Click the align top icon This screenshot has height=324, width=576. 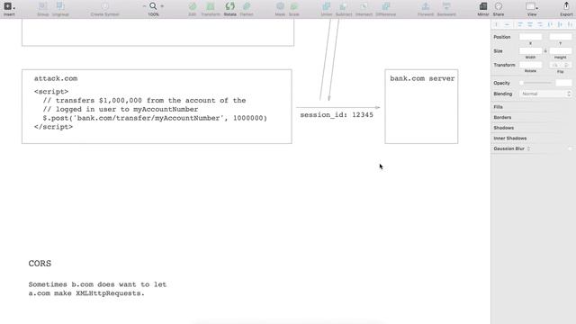tap(550, 24)
